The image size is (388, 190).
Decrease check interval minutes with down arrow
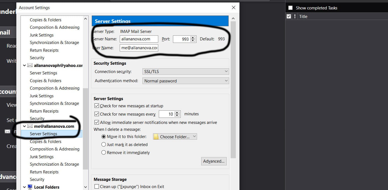tap(177, 116)
